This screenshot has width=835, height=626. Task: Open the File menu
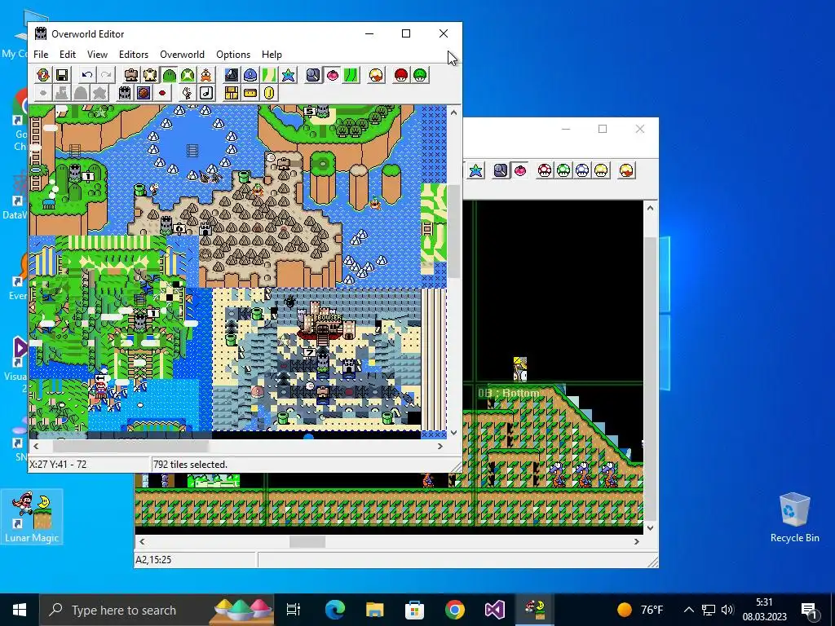click(41, 55)
